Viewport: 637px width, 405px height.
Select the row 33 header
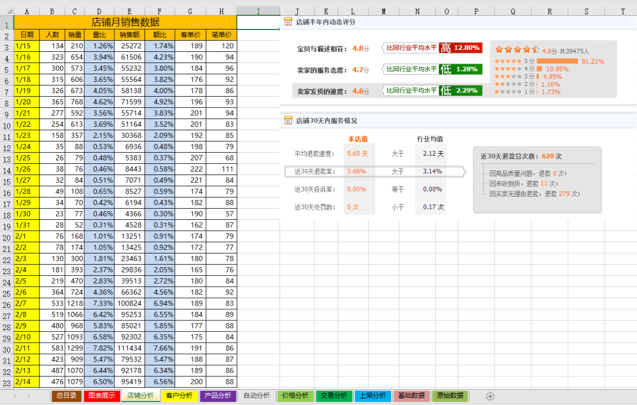click(x=6, y=383)
